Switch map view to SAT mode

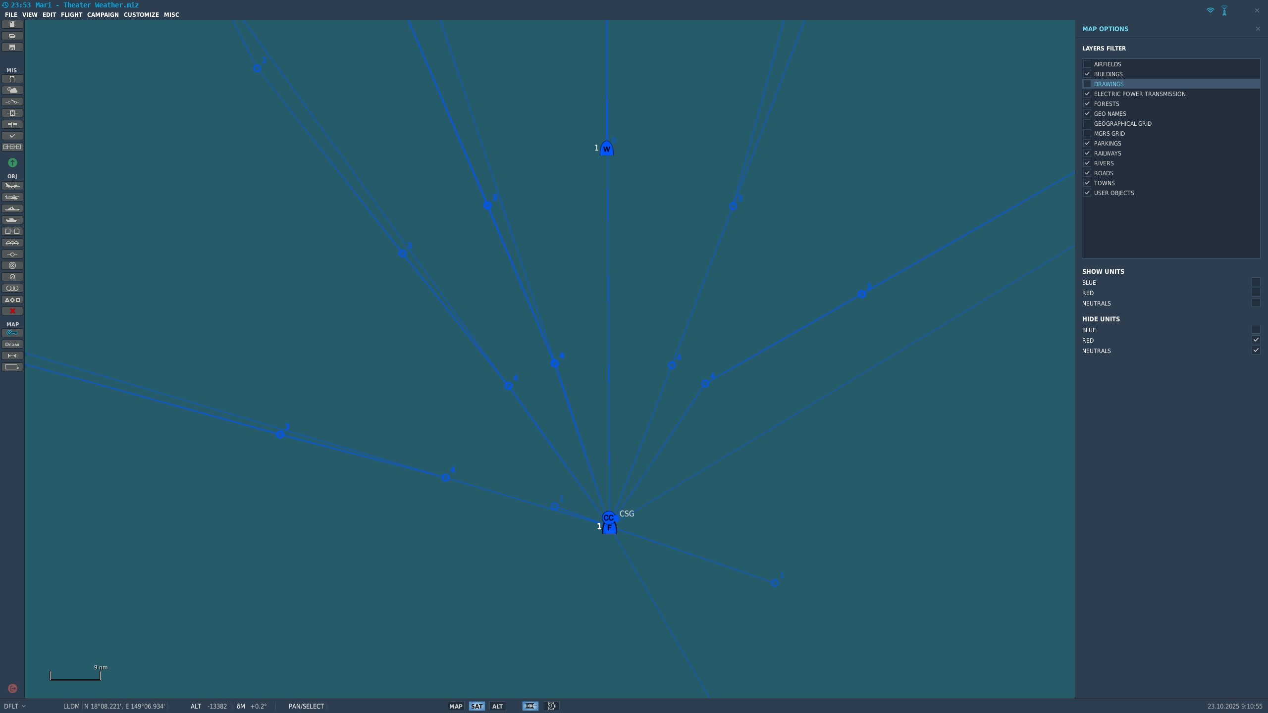point(476,706)
